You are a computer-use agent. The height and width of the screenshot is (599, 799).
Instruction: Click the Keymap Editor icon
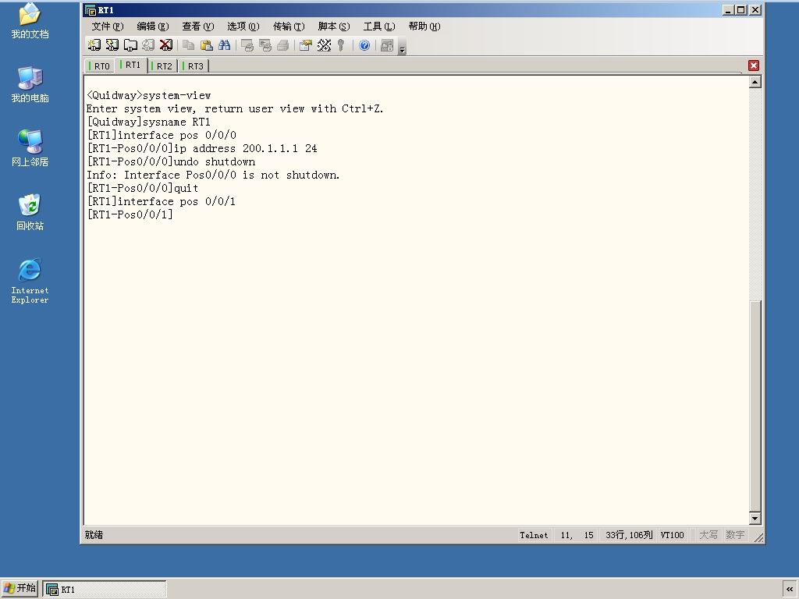[324, 45]
